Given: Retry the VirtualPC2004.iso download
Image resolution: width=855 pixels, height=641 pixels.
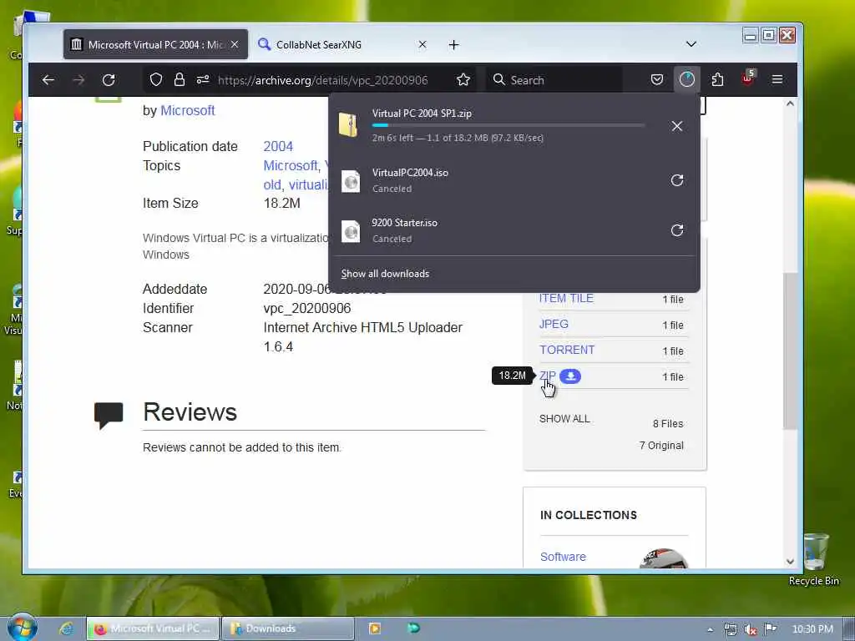Looking at the screenshot, I should click(x=677, y=180).
